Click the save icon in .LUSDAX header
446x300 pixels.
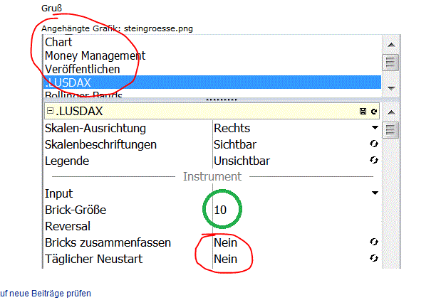click(363, 112)
